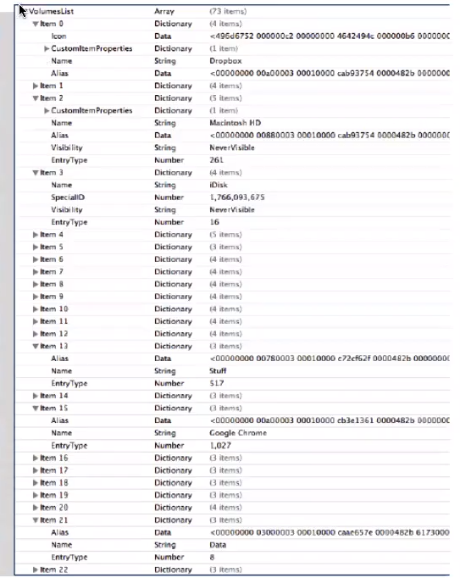Click EntryType value 1,027
460x578 pixels.
220,446
